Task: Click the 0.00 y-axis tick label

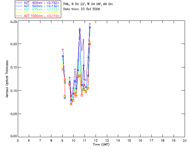Action: (x=14, y=136)
